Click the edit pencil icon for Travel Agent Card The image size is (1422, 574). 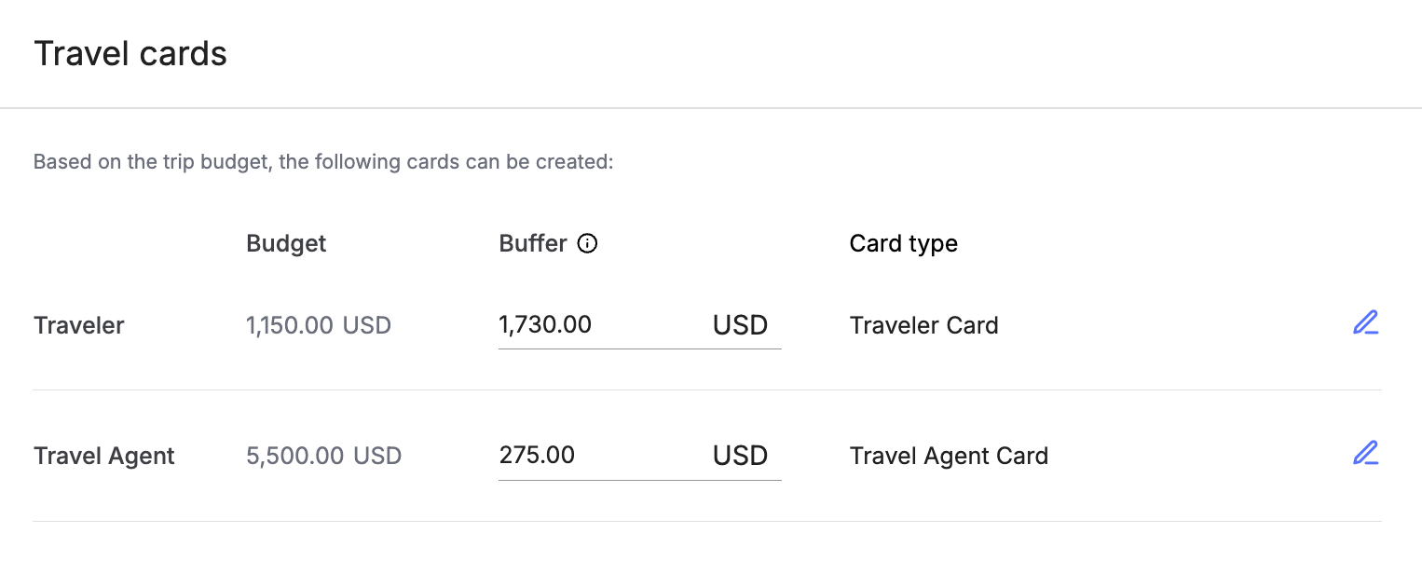(1365, 454)
